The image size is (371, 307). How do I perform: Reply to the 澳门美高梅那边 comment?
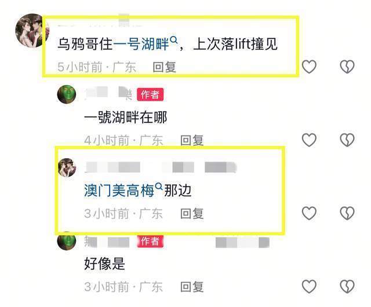(x=192, y=214)
